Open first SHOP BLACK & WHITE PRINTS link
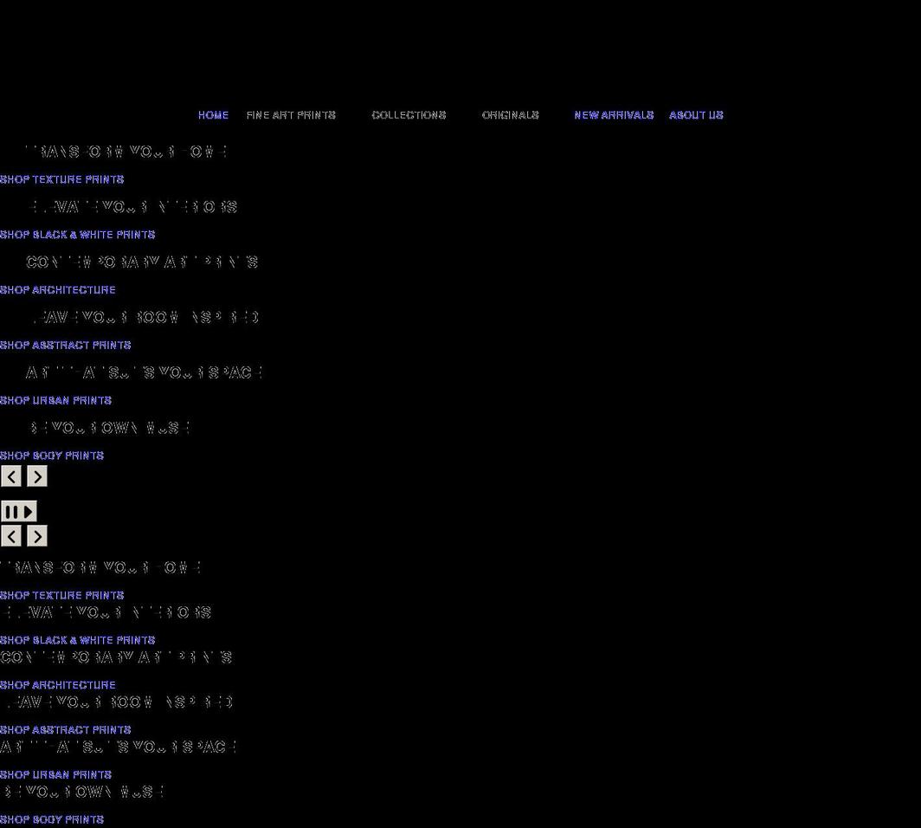The height and width of the screenshot is (828, 921). click(77, 235)
